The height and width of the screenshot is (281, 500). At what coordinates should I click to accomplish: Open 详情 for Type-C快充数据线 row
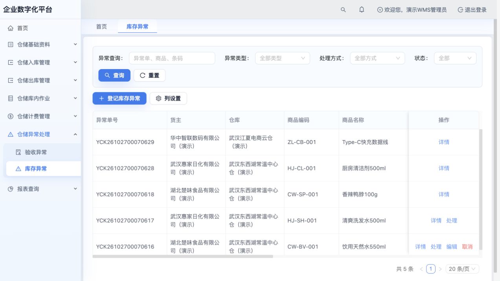pos(444,142)
